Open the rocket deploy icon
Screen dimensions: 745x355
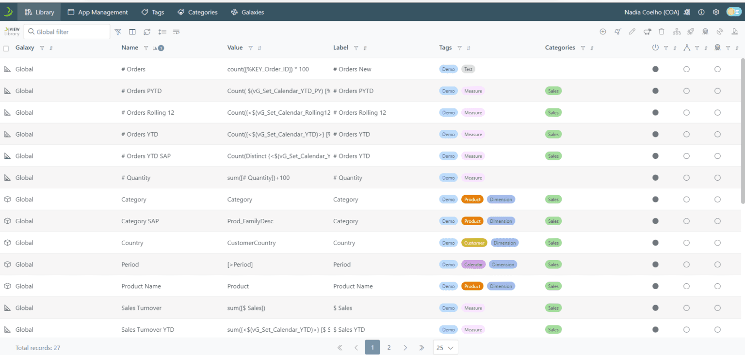[x=691, y=32]
